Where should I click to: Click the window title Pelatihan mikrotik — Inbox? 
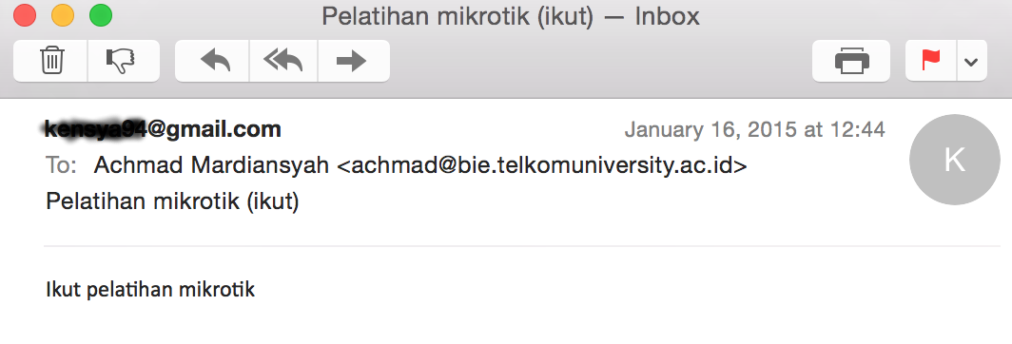click(x=511, y=16)
